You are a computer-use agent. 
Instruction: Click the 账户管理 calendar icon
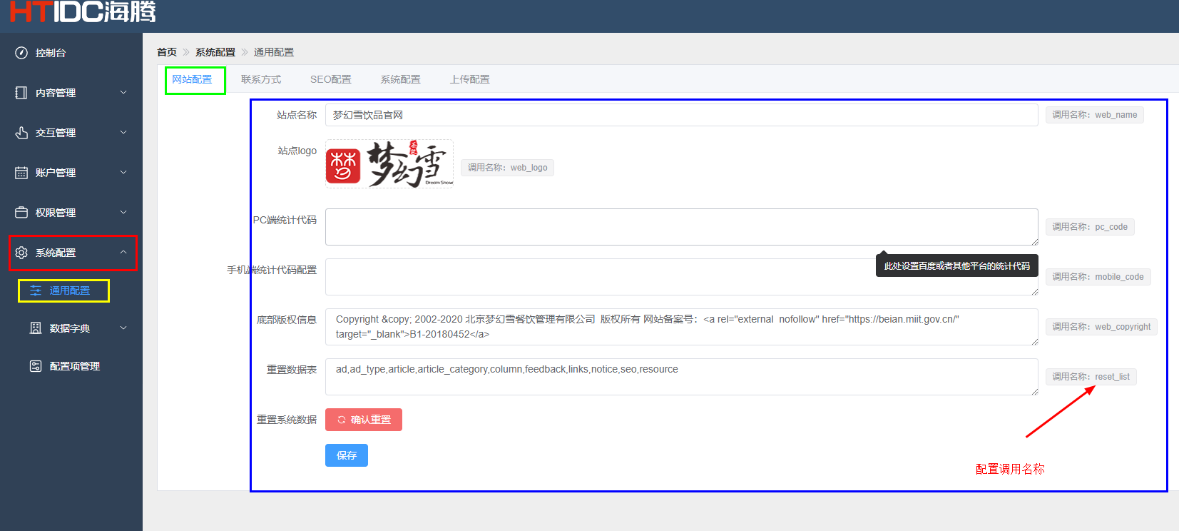point(21,173)
